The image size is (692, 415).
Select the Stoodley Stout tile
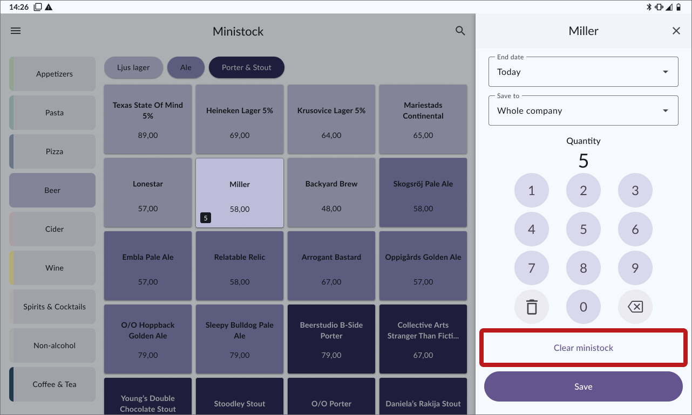(x=240, y=396)
